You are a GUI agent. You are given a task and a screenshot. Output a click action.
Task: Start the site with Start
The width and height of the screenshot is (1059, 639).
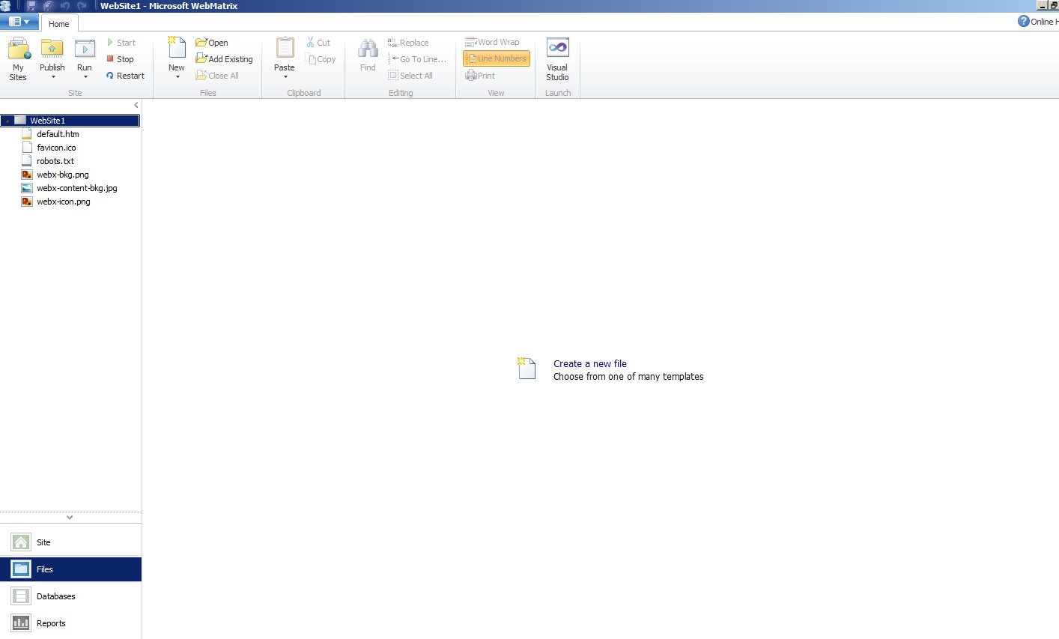tap(121, 43)
